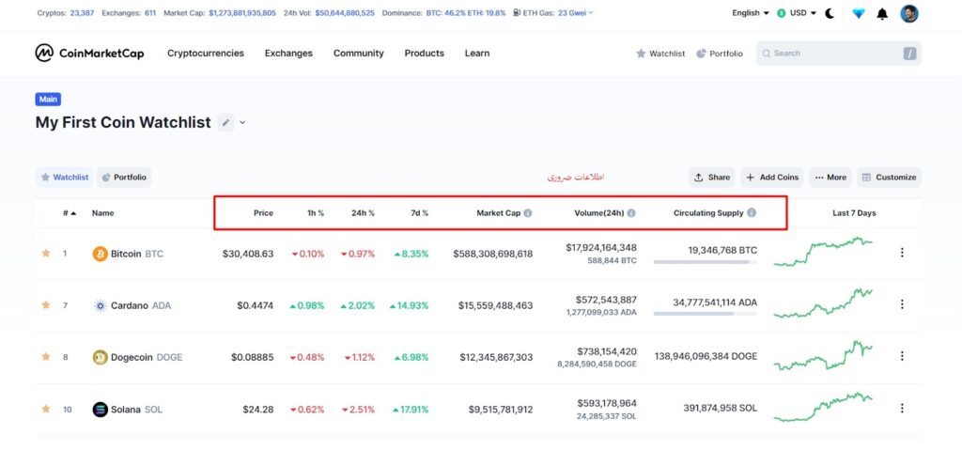Open Cardano row three-dot menu

point(901,303)
